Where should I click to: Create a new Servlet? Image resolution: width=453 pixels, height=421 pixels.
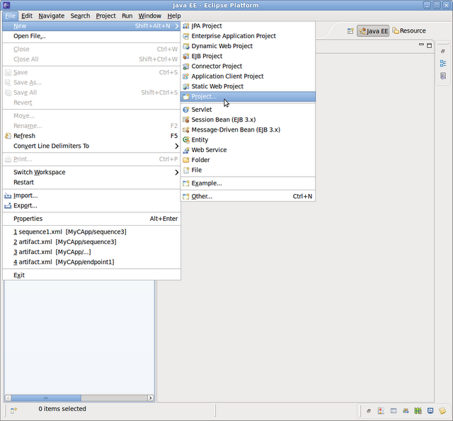(x=248, y=110)
